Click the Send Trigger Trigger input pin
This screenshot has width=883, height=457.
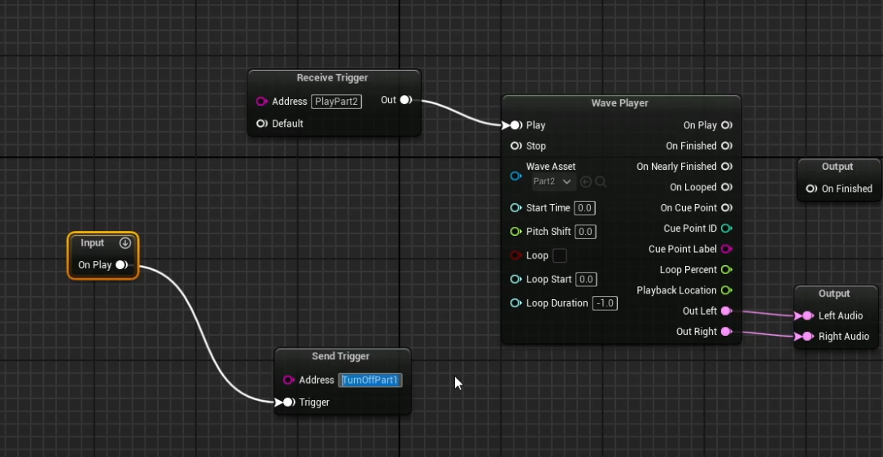(288, 403)
